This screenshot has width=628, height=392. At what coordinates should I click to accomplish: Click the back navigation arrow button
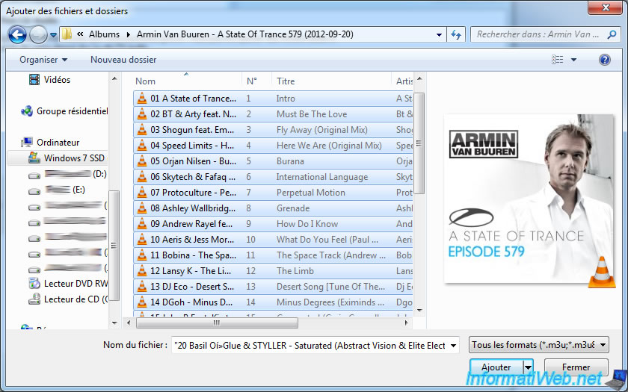click(18, 34)
